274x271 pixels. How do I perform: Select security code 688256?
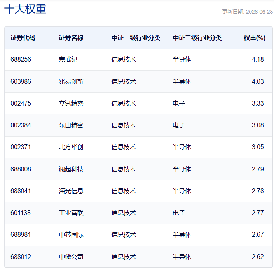click(x=21, y=59)
